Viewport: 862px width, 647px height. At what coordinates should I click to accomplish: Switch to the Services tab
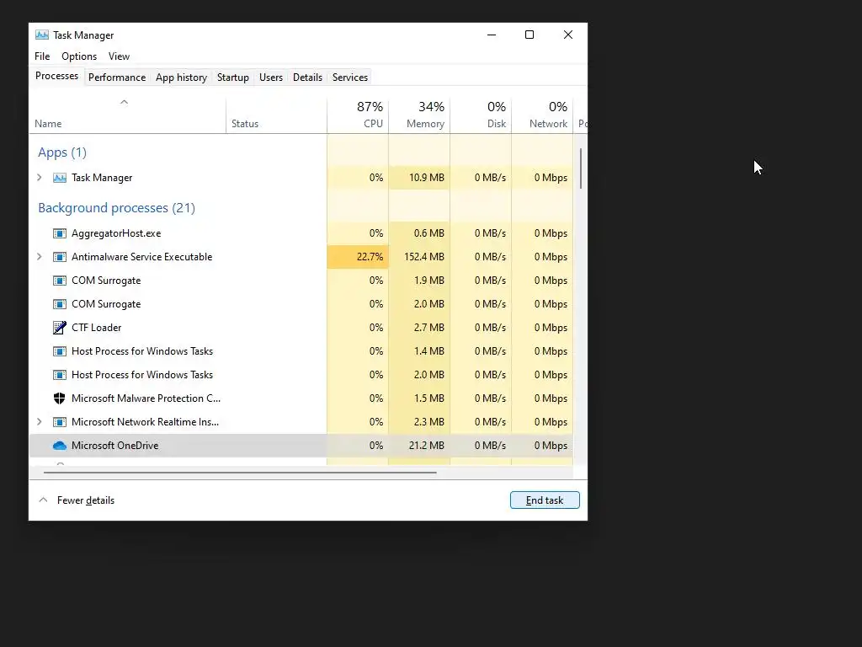click(x=350, y=77)
